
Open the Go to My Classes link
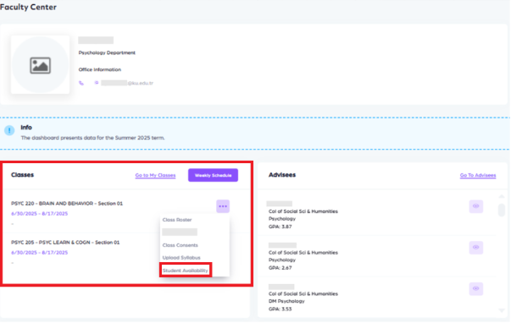(x=155, y=175)
